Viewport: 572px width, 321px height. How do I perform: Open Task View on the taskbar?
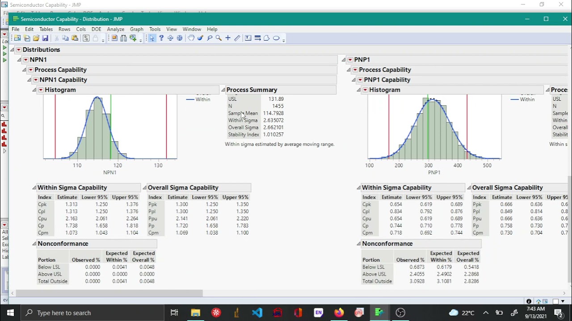click(x=174, y=313)
